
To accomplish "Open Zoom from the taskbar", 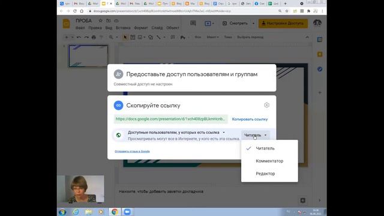I will pos(127,212).
